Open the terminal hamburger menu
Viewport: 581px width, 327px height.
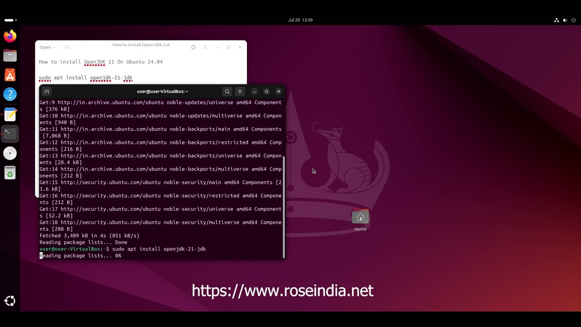tap(240, 91)
